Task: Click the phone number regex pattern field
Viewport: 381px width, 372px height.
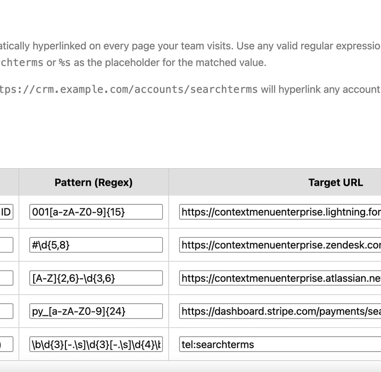Action: (96, 344)
